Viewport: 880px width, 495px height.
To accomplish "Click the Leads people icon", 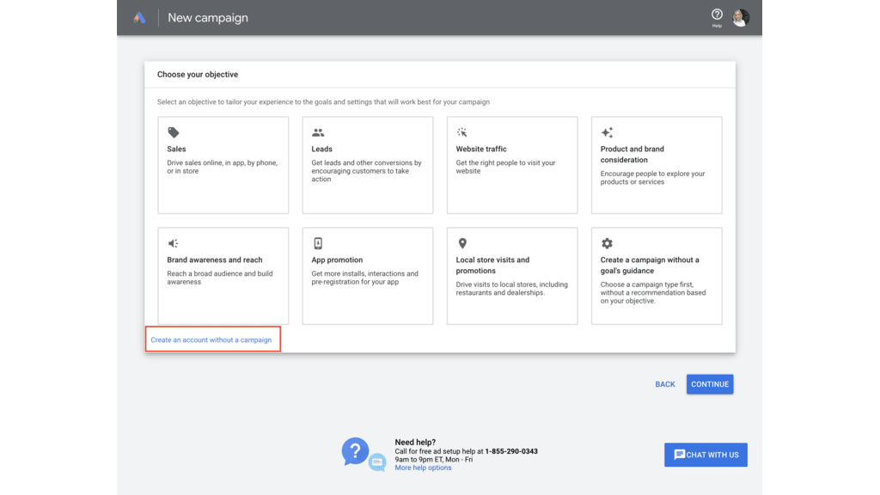I will (x=318, y=133).
